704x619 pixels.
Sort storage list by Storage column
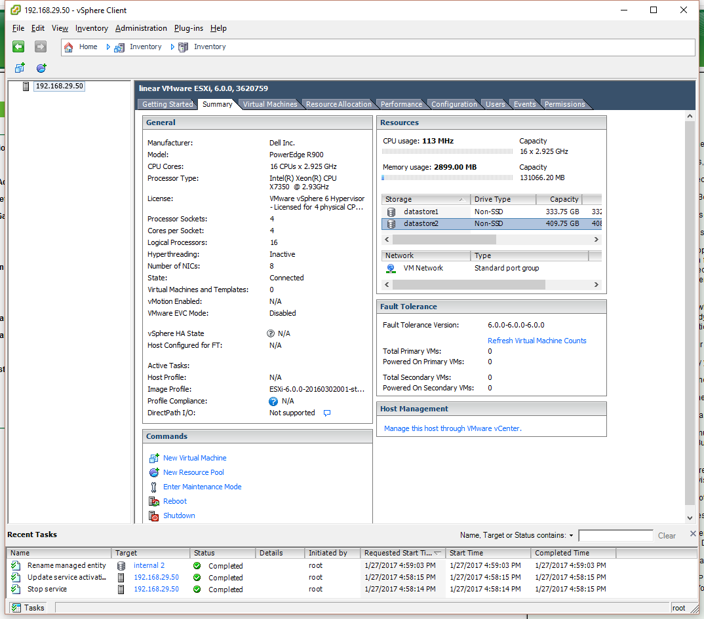coord(425,199)
